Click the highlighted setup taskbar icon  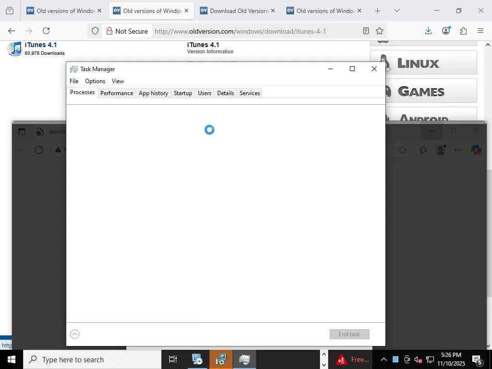point(221,359)
